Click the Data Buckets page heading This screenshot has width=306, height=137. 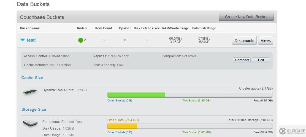pyautogui.click(x=33, y=4)
